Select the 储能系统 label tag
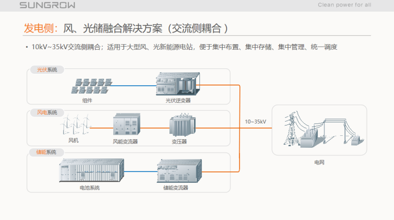394x220 pixels. pyautogui.click(x=46, y=152)
